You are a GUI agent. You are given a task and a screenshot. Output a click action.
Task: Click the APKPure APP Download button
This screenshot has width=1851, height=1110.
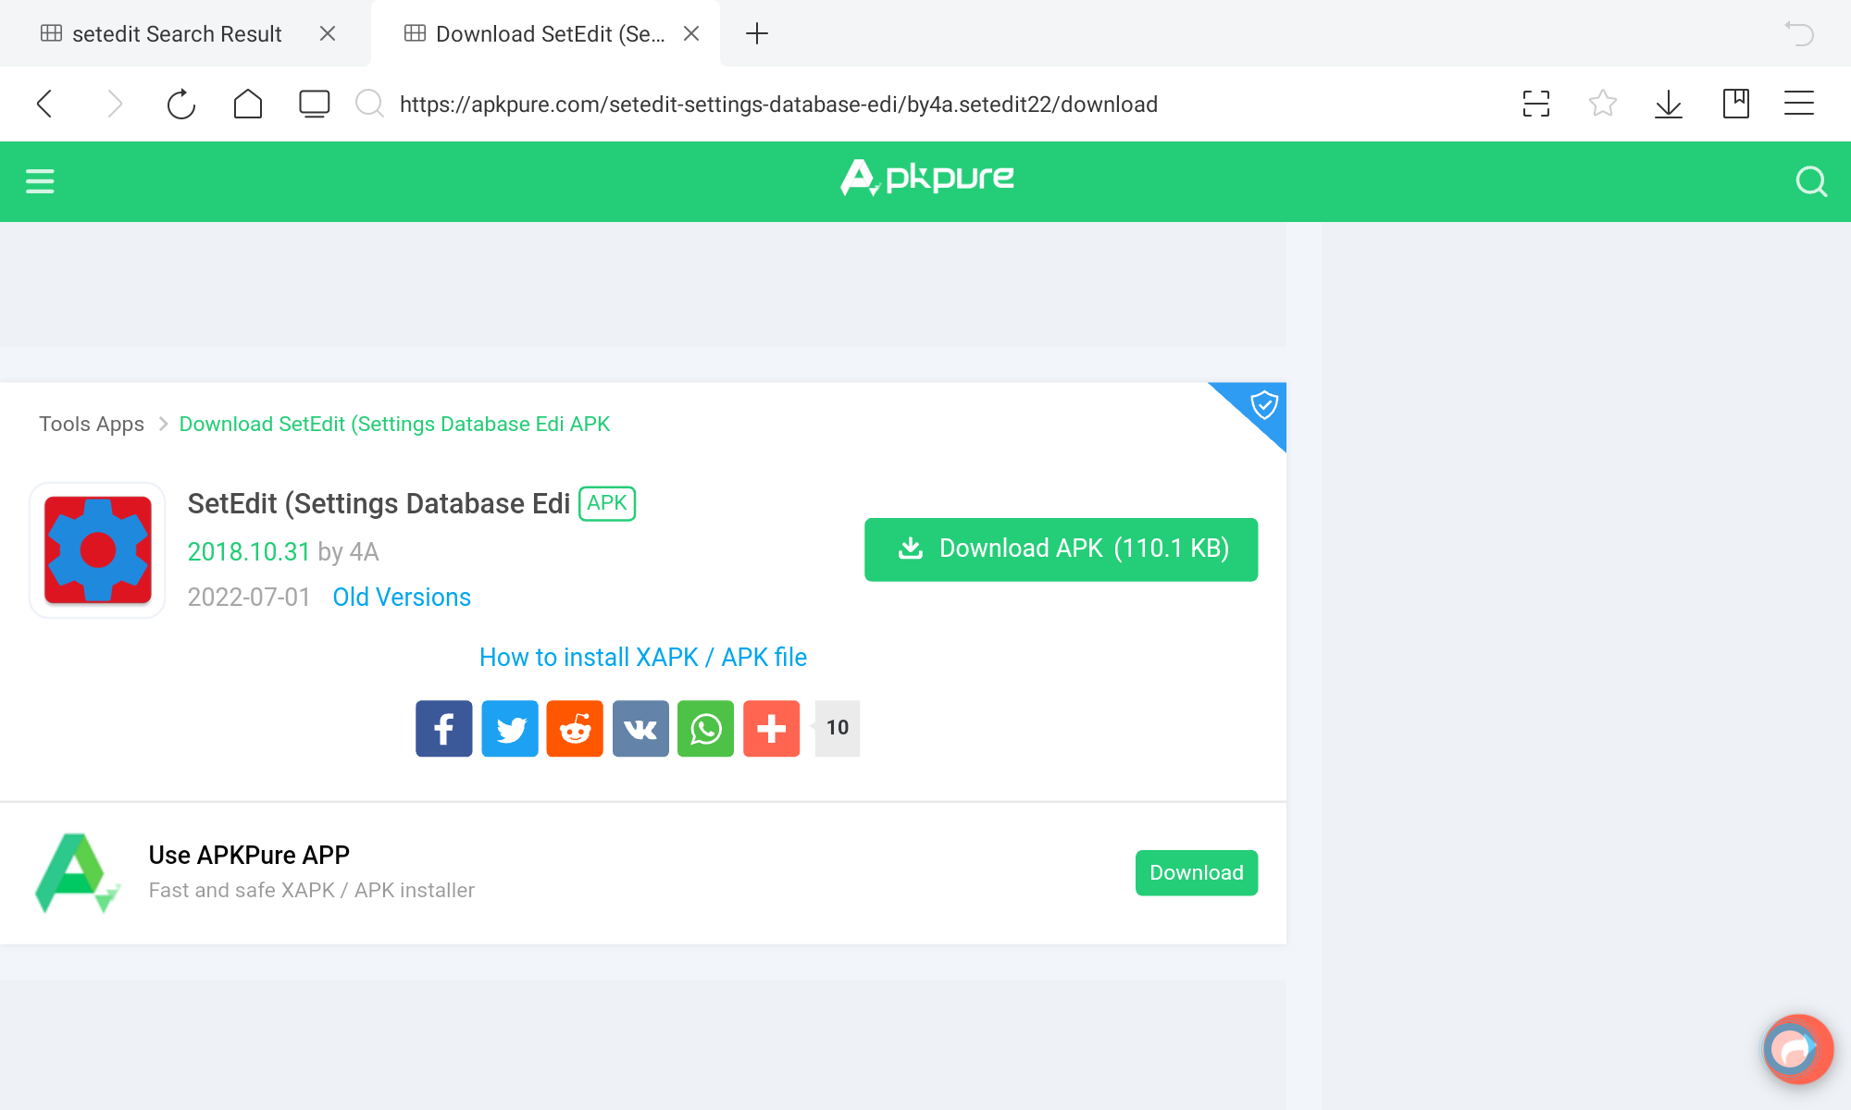pos(1195,872)
